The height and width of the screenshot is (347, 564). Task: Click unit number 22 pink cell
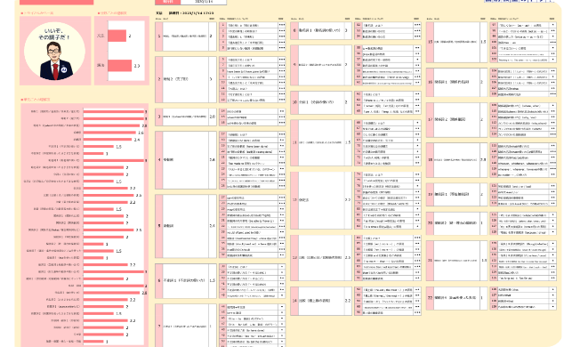tap(430, 298)
